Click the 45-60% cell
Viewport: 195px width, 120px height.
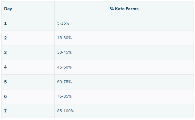click(x=64, y=67)
